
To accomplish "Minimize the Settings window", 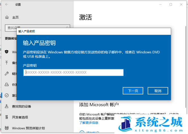I will coord(160,5).
